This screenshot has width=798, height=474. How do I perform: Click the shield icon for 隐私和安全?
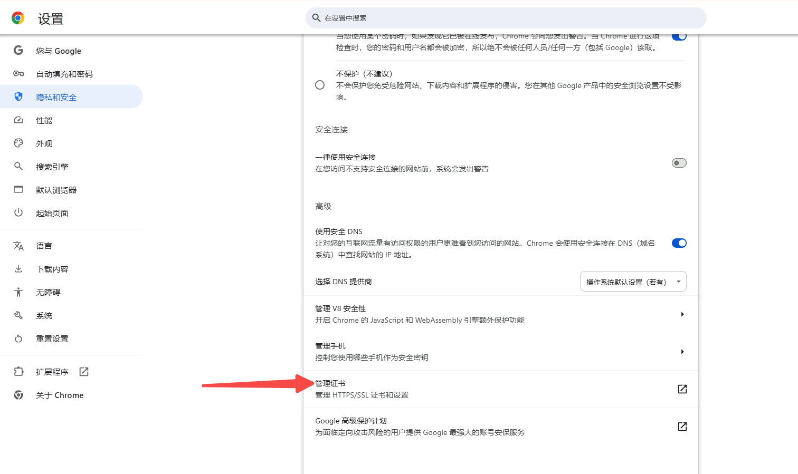[x=18, y=97]
